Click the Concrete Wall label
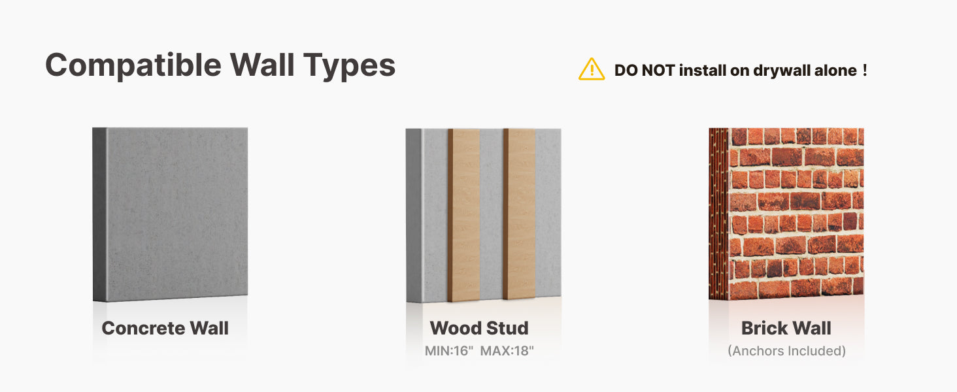This screenshot has height=392, width=957. [165, 328]
